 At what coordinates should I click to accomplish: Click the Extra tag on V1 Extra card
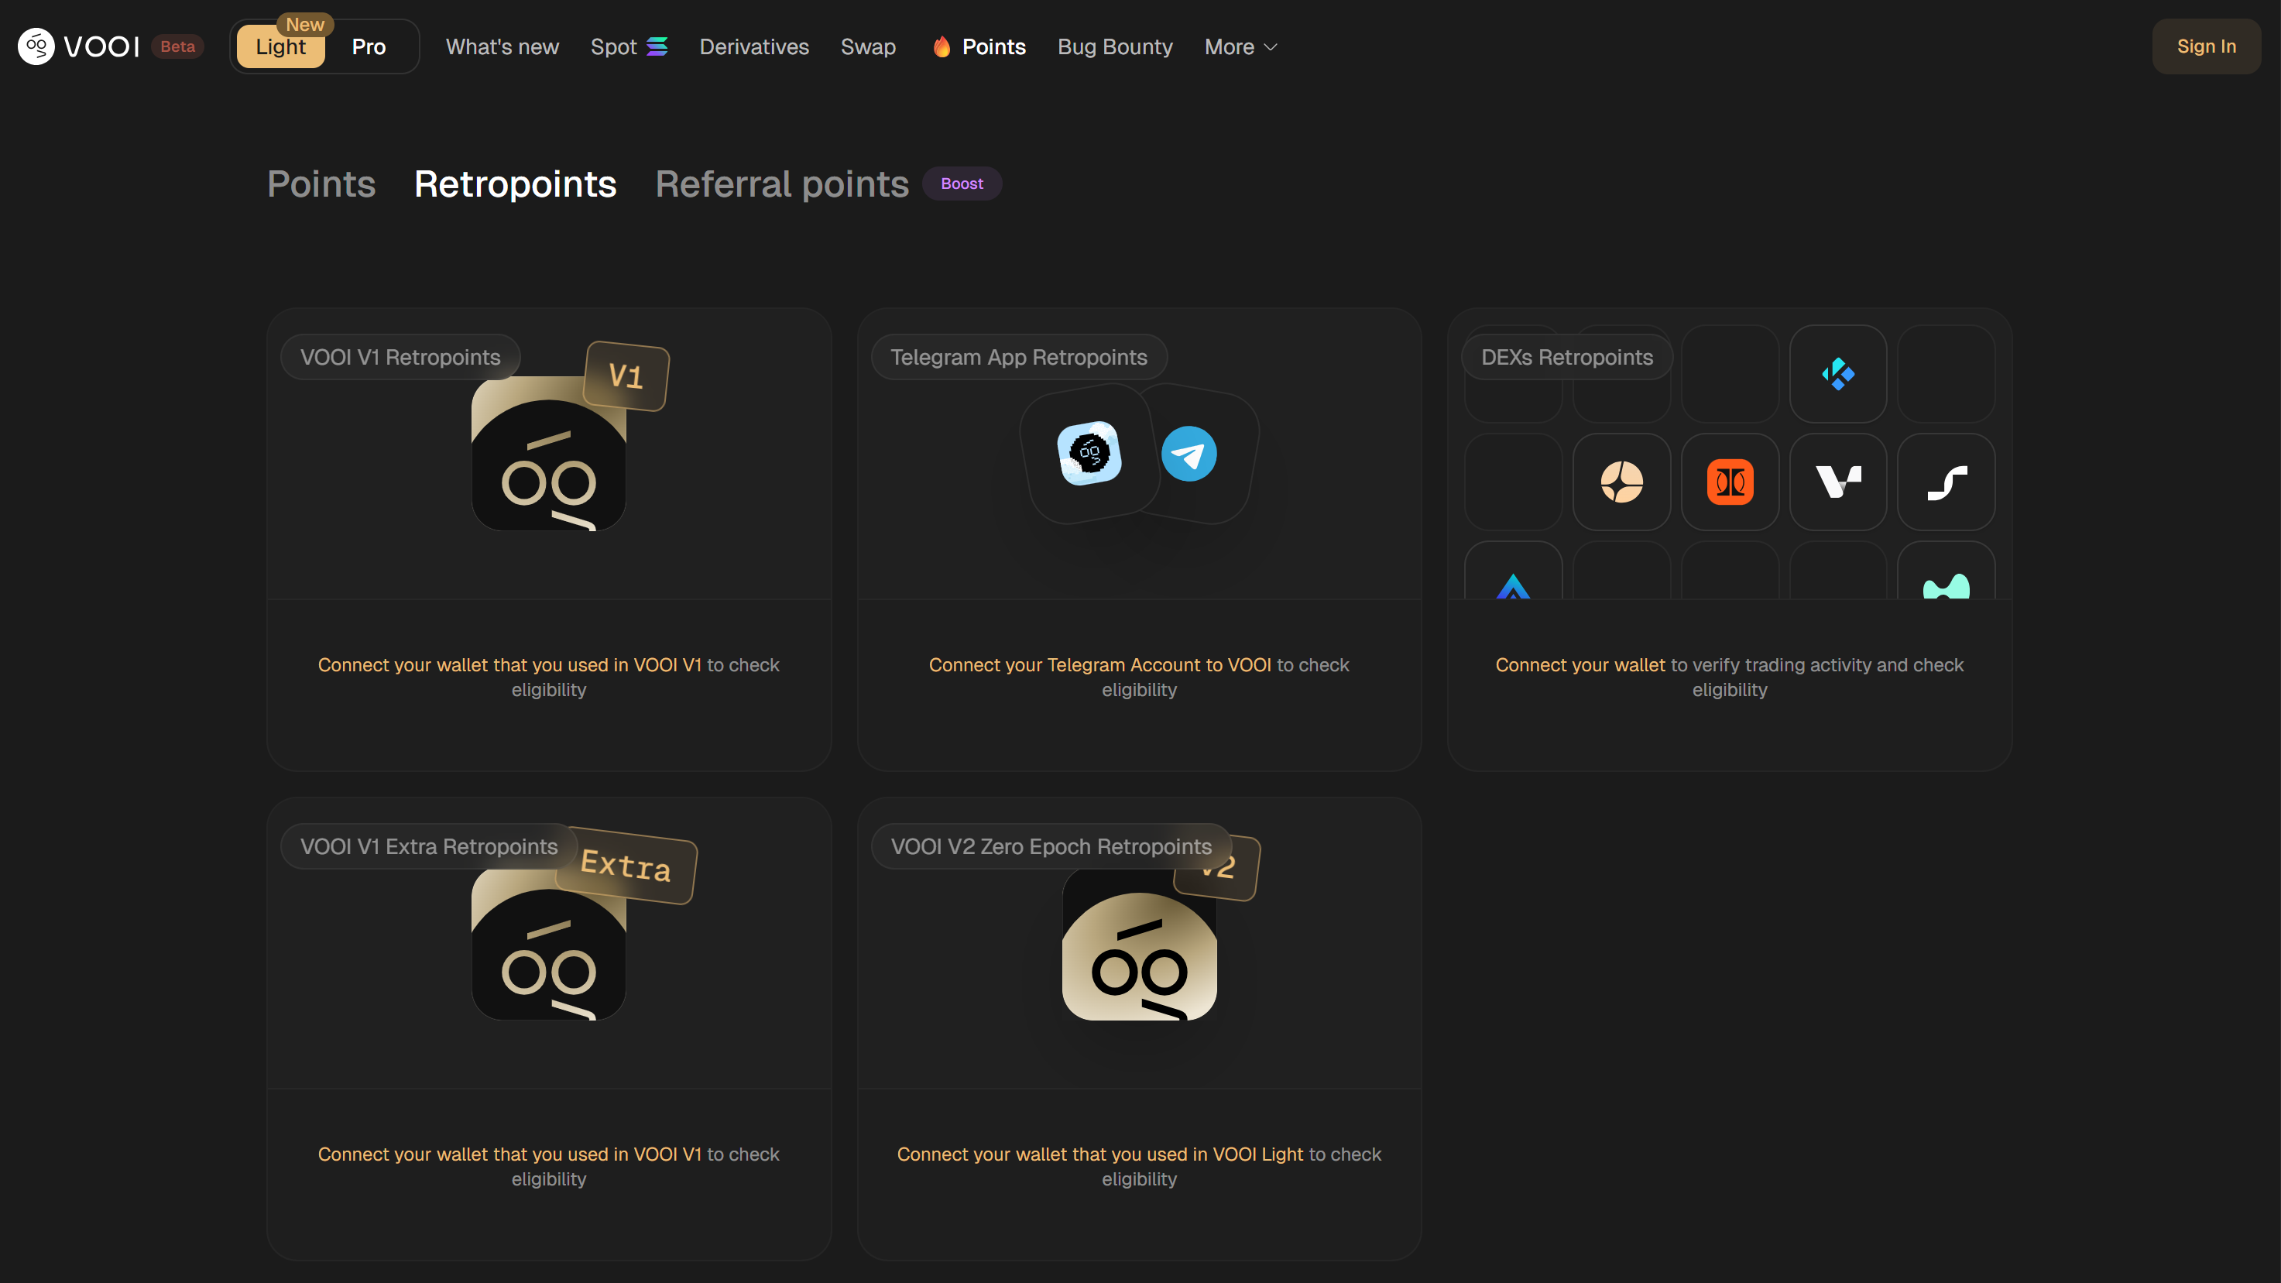(x=626, y=865)
